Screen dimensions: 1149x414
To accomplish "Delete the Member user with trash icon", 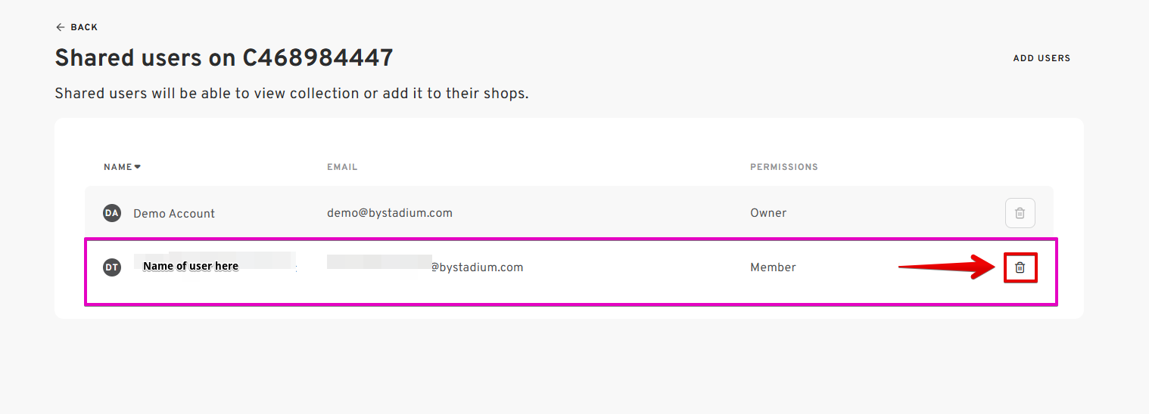I will 1020,267.
